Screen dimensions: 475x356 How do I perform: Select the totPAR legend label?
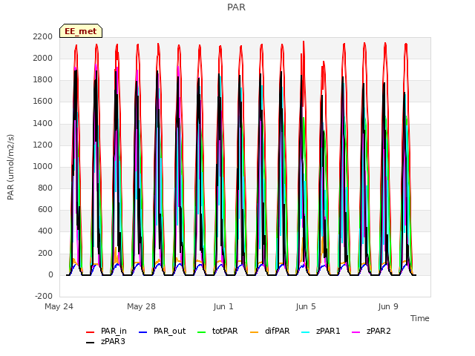pos(225,332)
